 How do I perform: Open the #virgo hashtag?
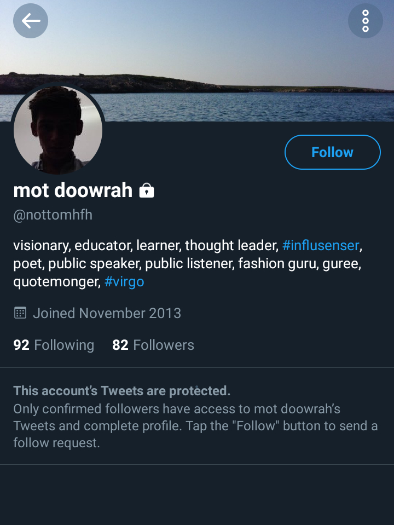(124, 282)
